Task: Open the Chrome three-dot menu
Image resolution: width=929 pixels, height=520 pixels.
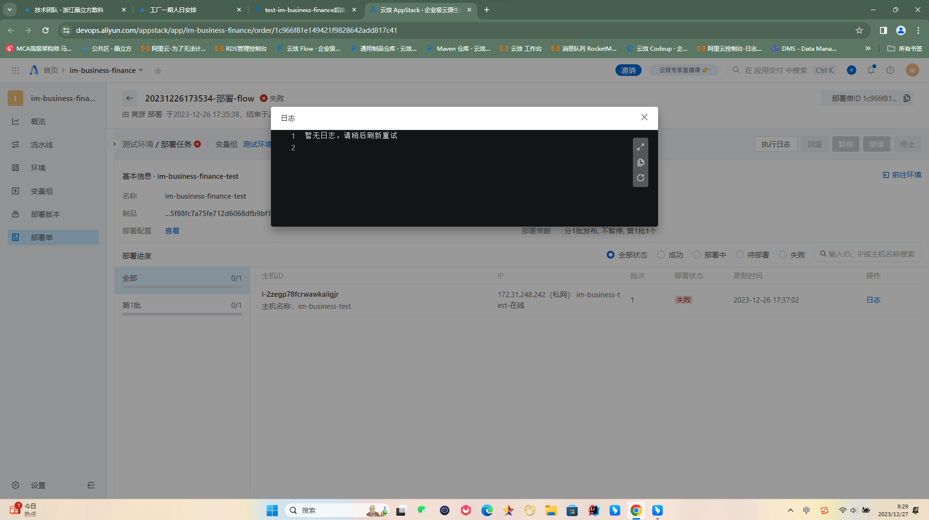Action: click(x=918, y=30)
